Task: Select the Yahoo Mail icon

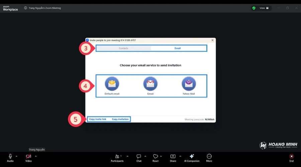Action: point(189,84)
